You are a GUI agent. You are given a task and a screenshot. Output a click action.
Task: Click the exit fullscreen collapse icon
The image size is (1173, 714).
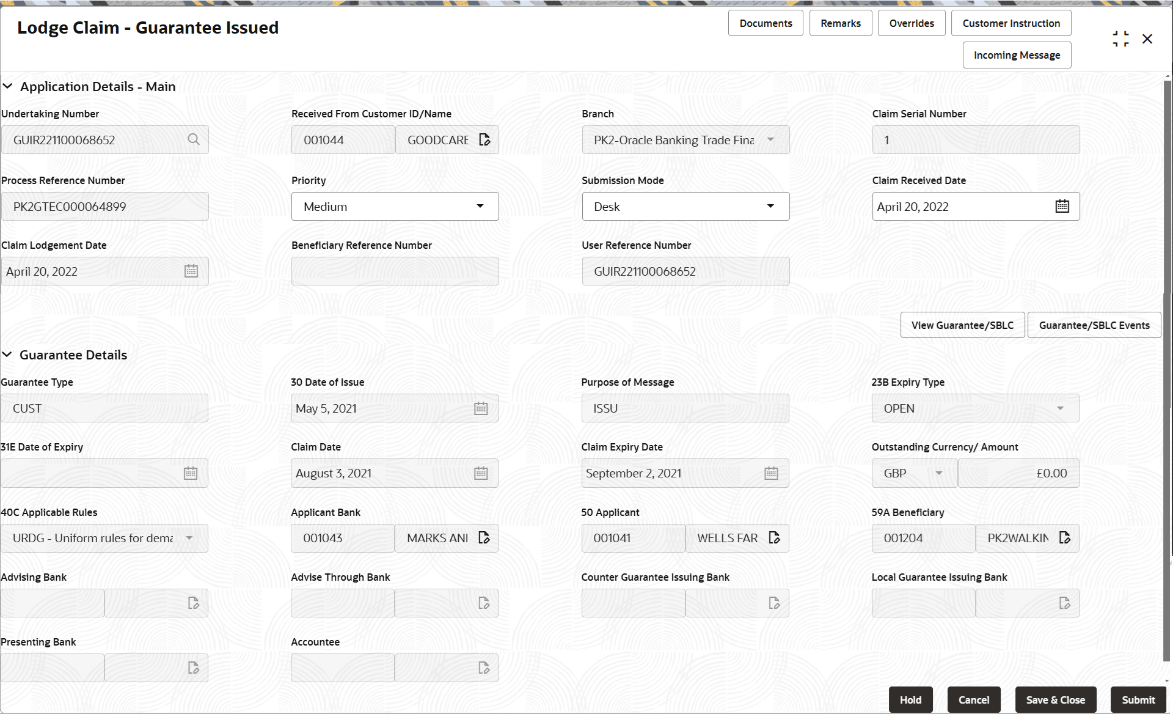click(1120, 39)
